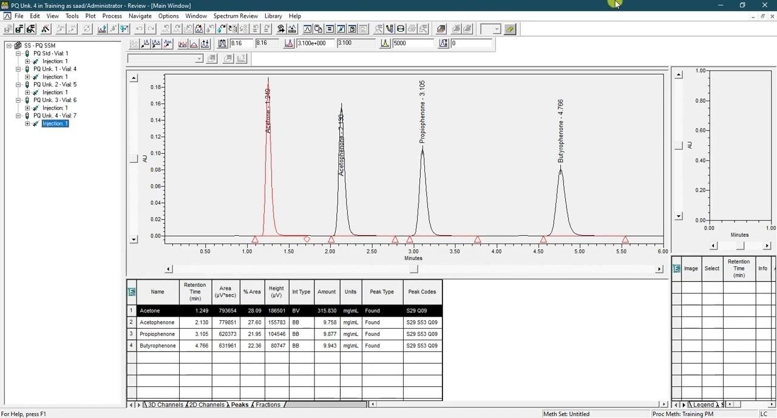The width and height of the screenshot is (777, 418).
Task: Click the Acetophenone row in peak table
Action: (285, 323)
